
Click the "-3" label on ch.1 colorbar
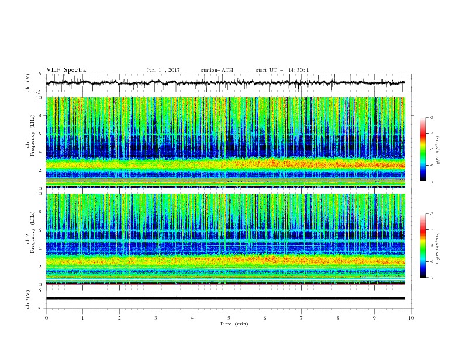point(431,118)
